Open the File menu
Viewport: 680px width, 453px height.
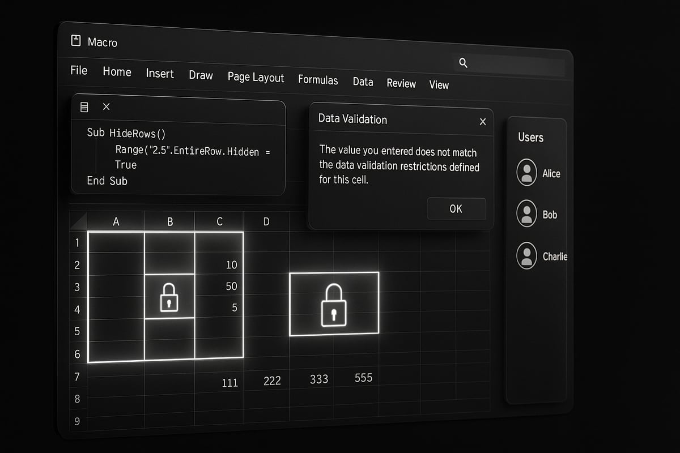[78, 70]
